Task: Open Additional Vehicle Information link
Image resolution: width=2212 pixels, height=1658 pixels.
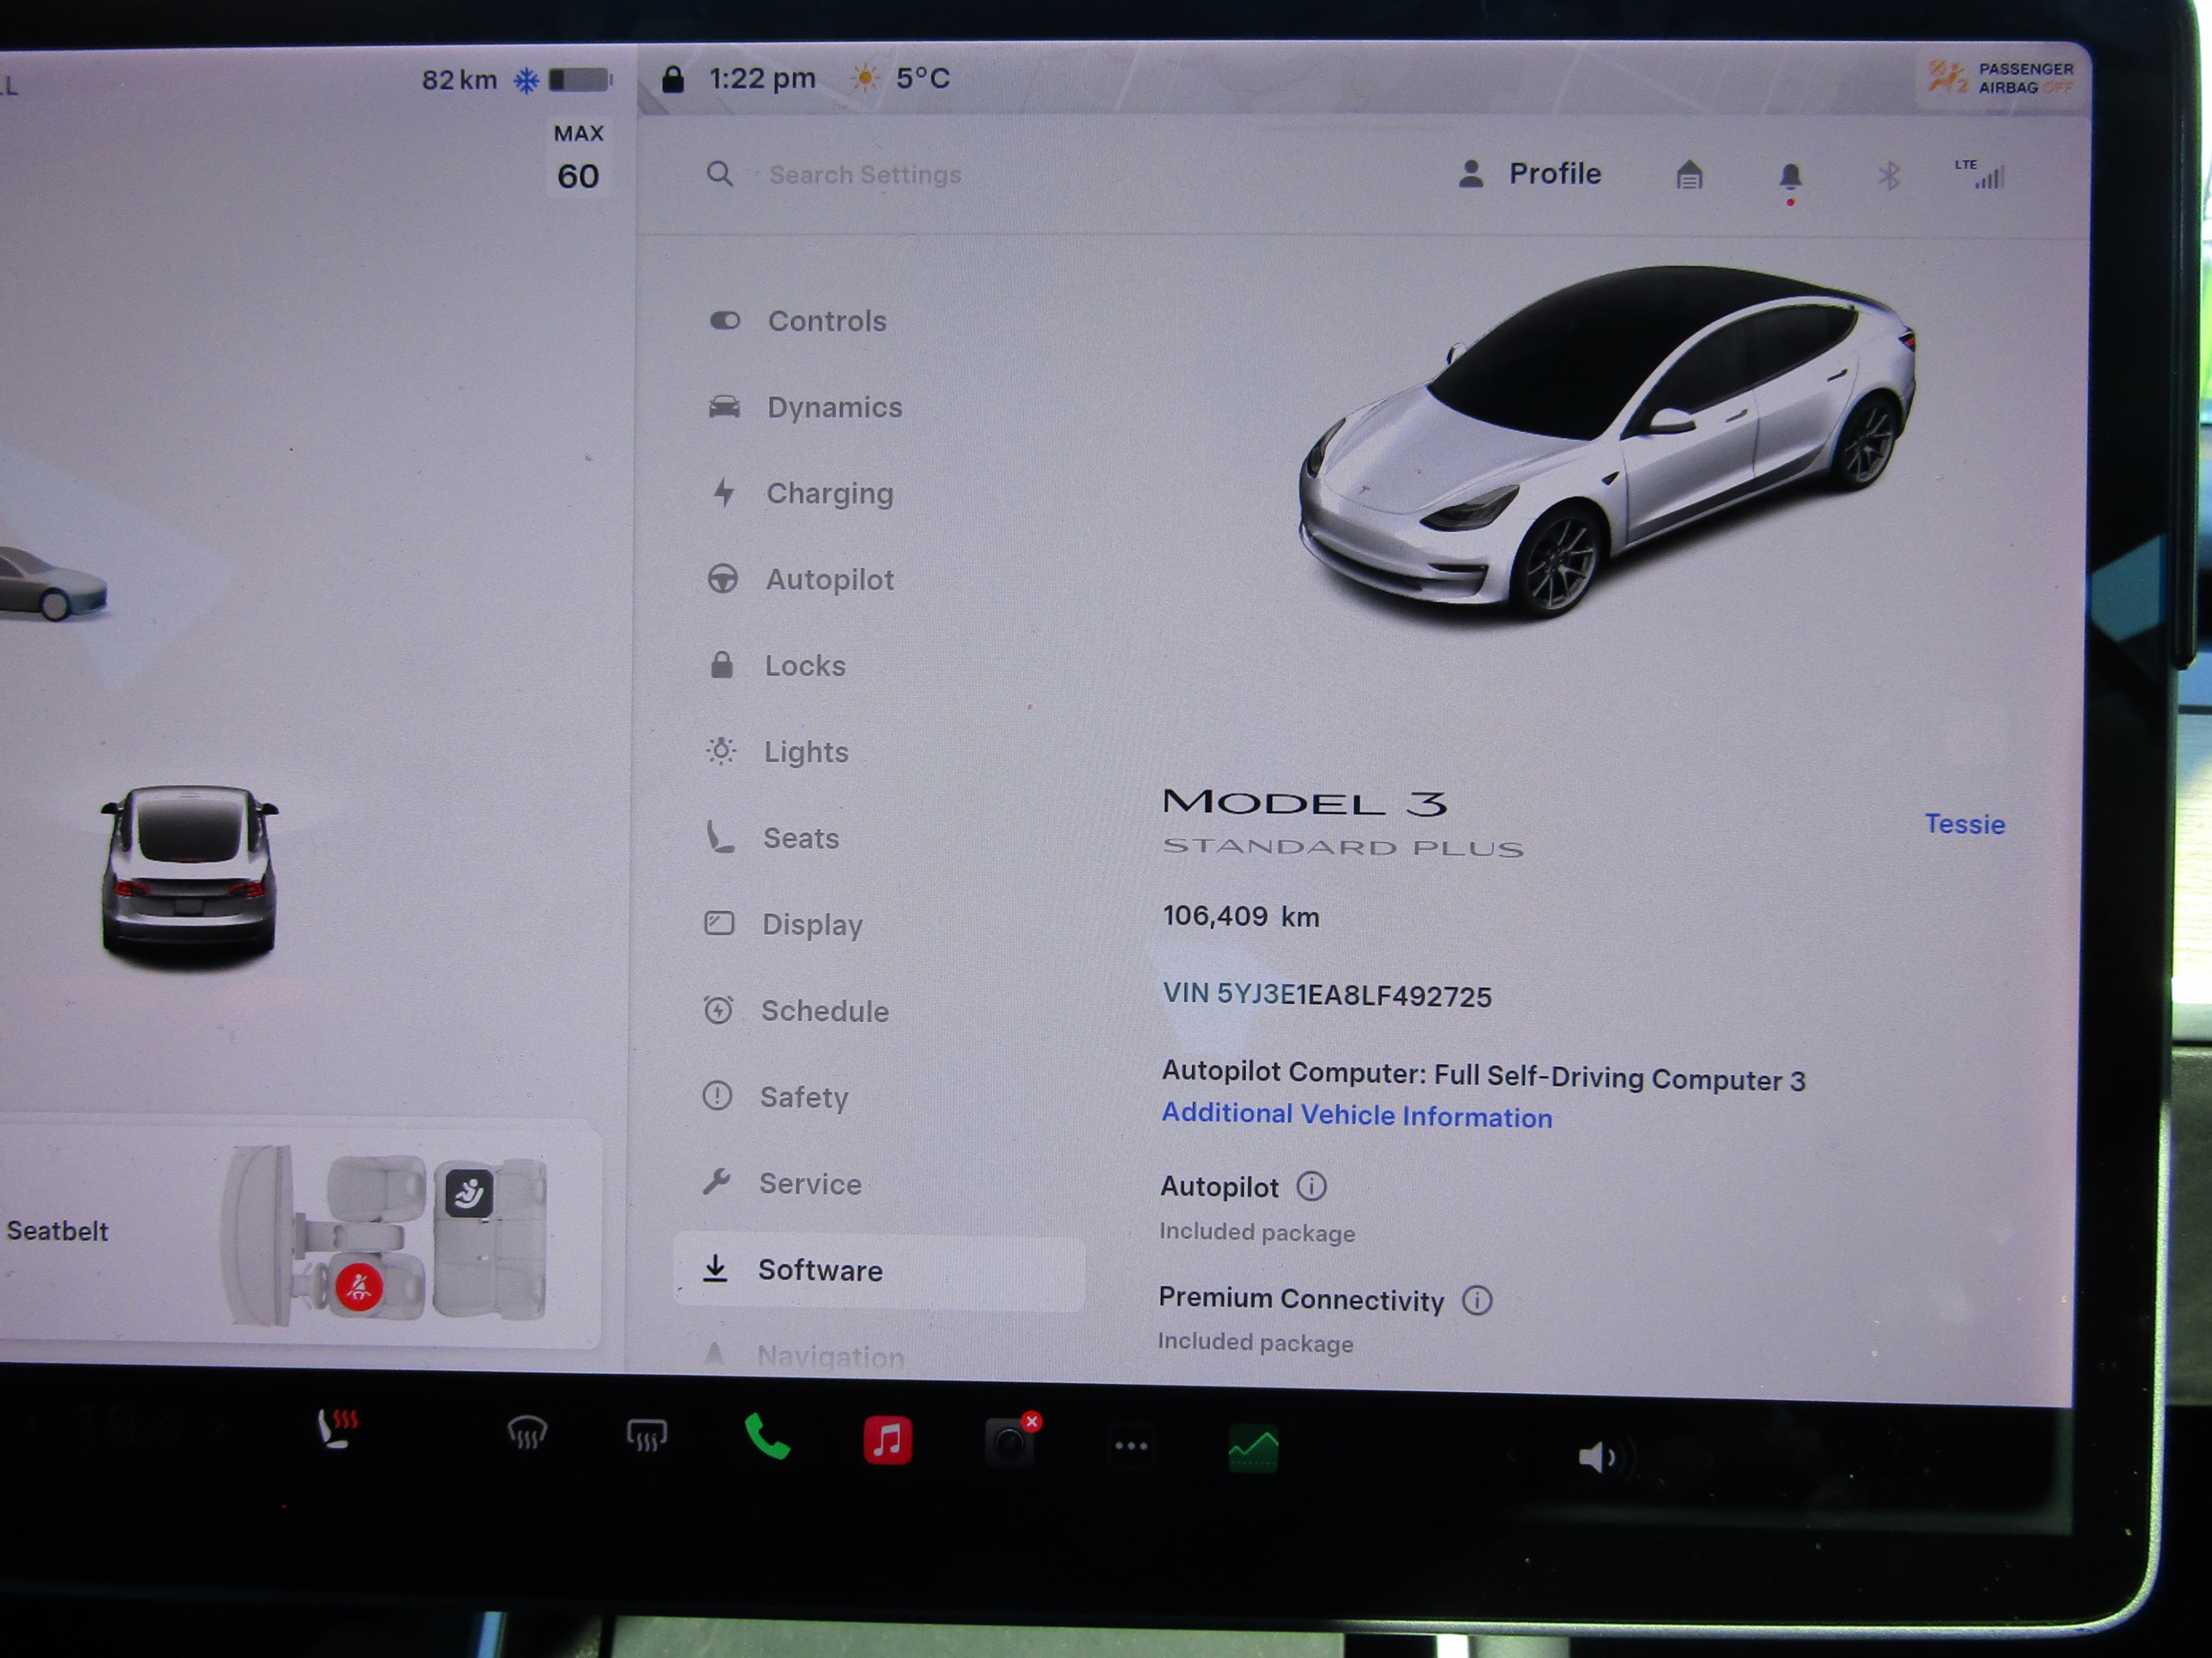Action: click(1356, 1115)
